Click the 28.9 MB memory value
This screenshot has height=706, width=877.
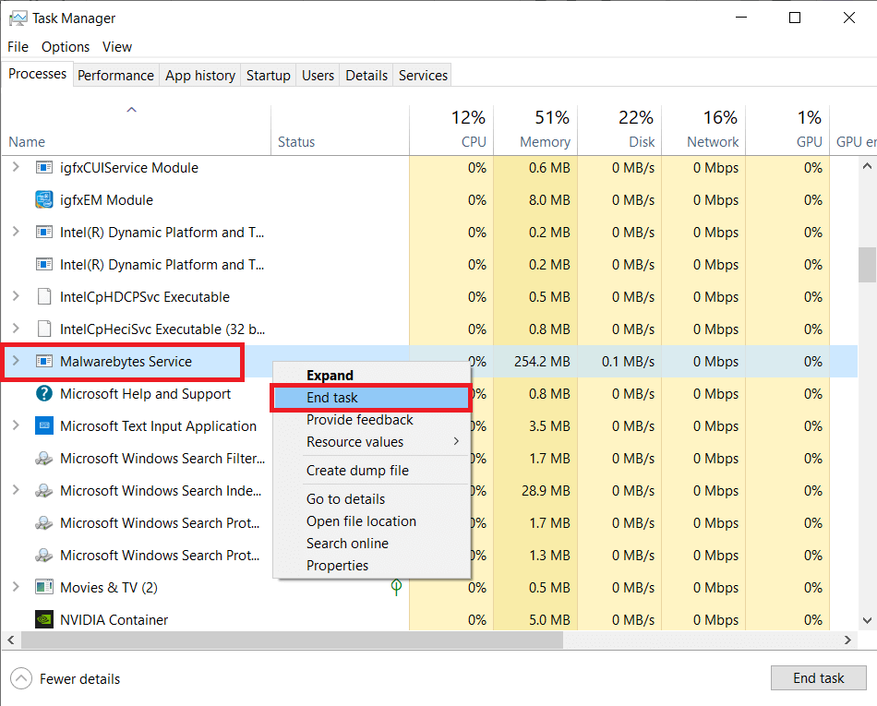point(546,491)
